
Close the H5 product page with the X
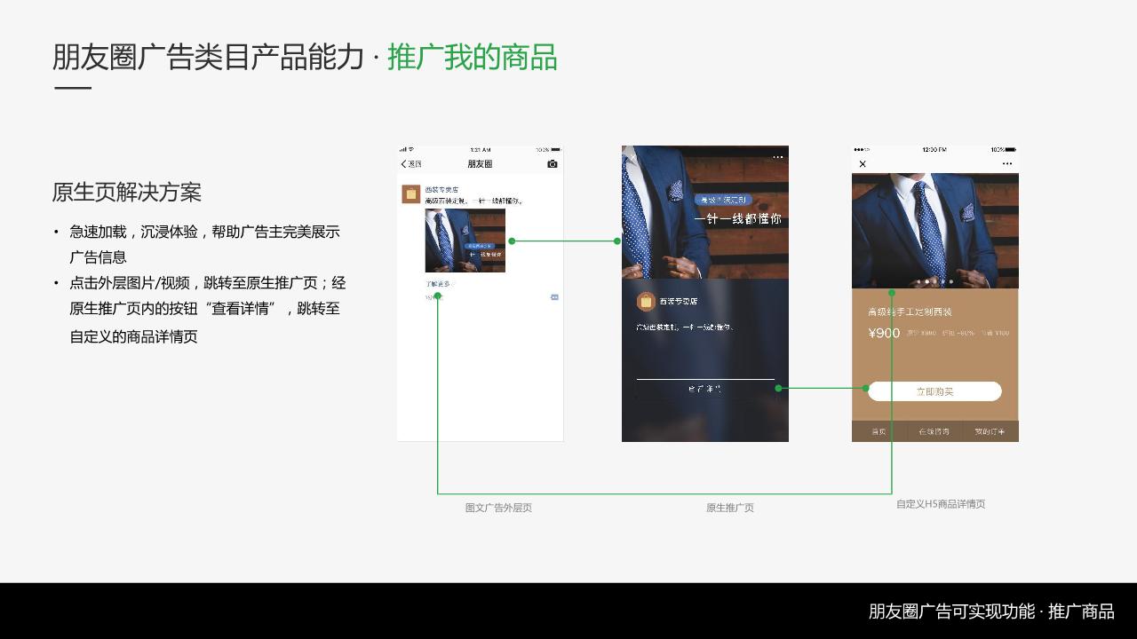(863, 164)
